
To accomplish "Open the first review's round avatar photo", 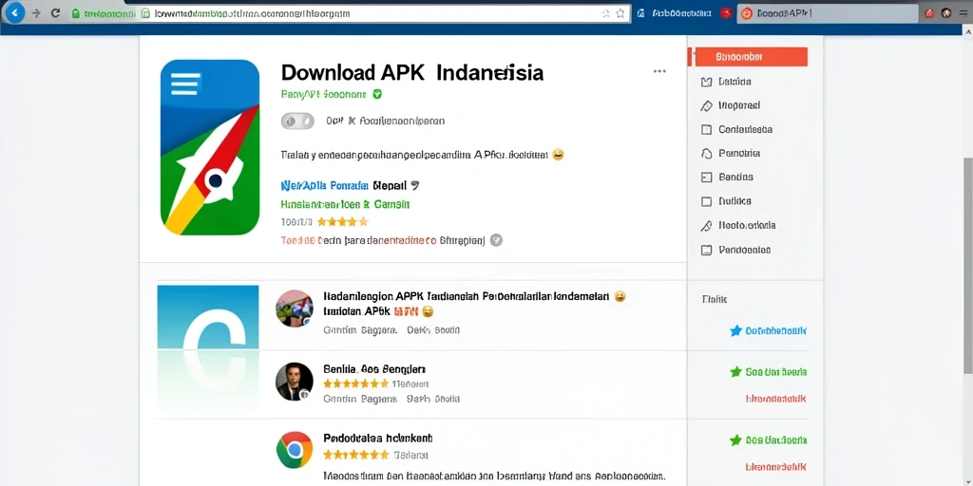I will 295,308.
